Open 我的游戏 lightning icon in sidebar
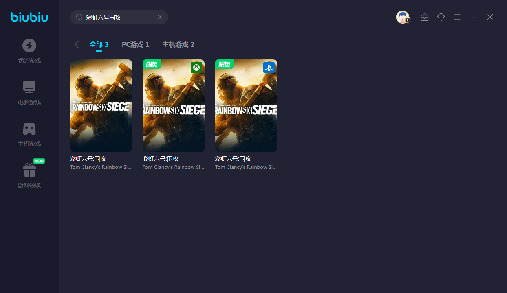 [29, 46]
